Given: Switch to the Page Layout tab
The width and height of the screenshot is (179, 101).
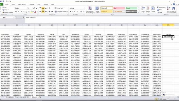Looking at the screenshot, I should (x=22, y=4).
